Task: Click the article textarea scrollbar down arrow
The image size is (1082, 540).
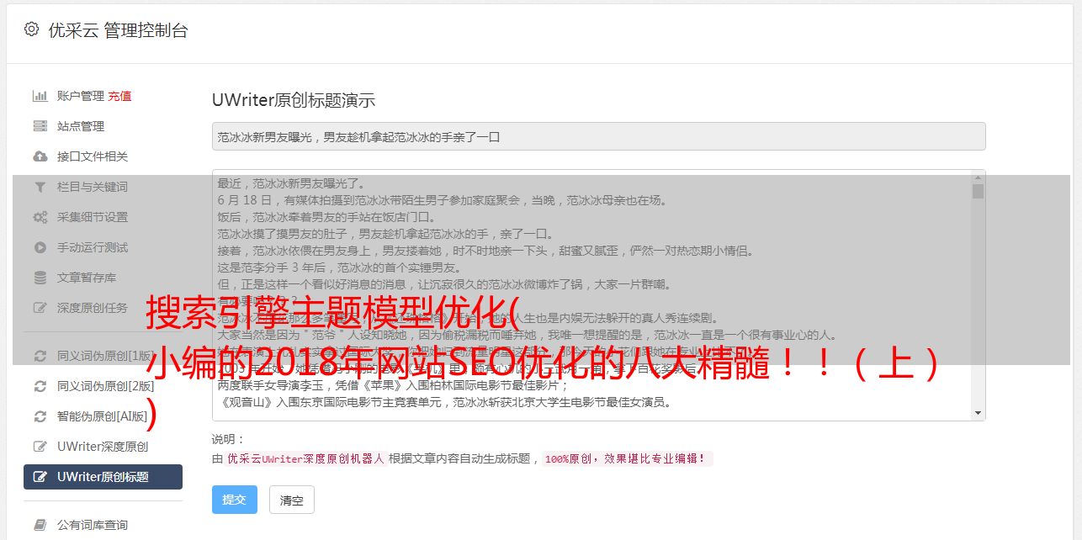Action: point(978,413)
